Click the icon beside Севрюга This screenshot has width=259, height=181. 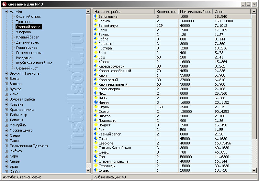(x=96, y=143)
